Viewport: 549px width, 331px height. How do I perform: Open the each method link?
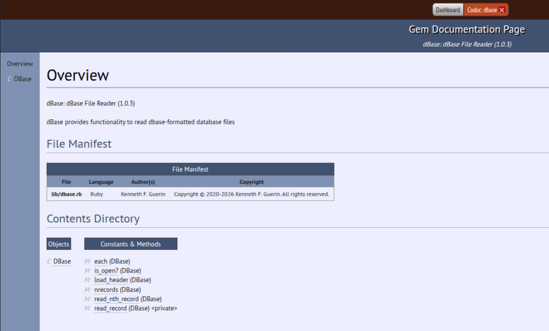click(100, 261)
